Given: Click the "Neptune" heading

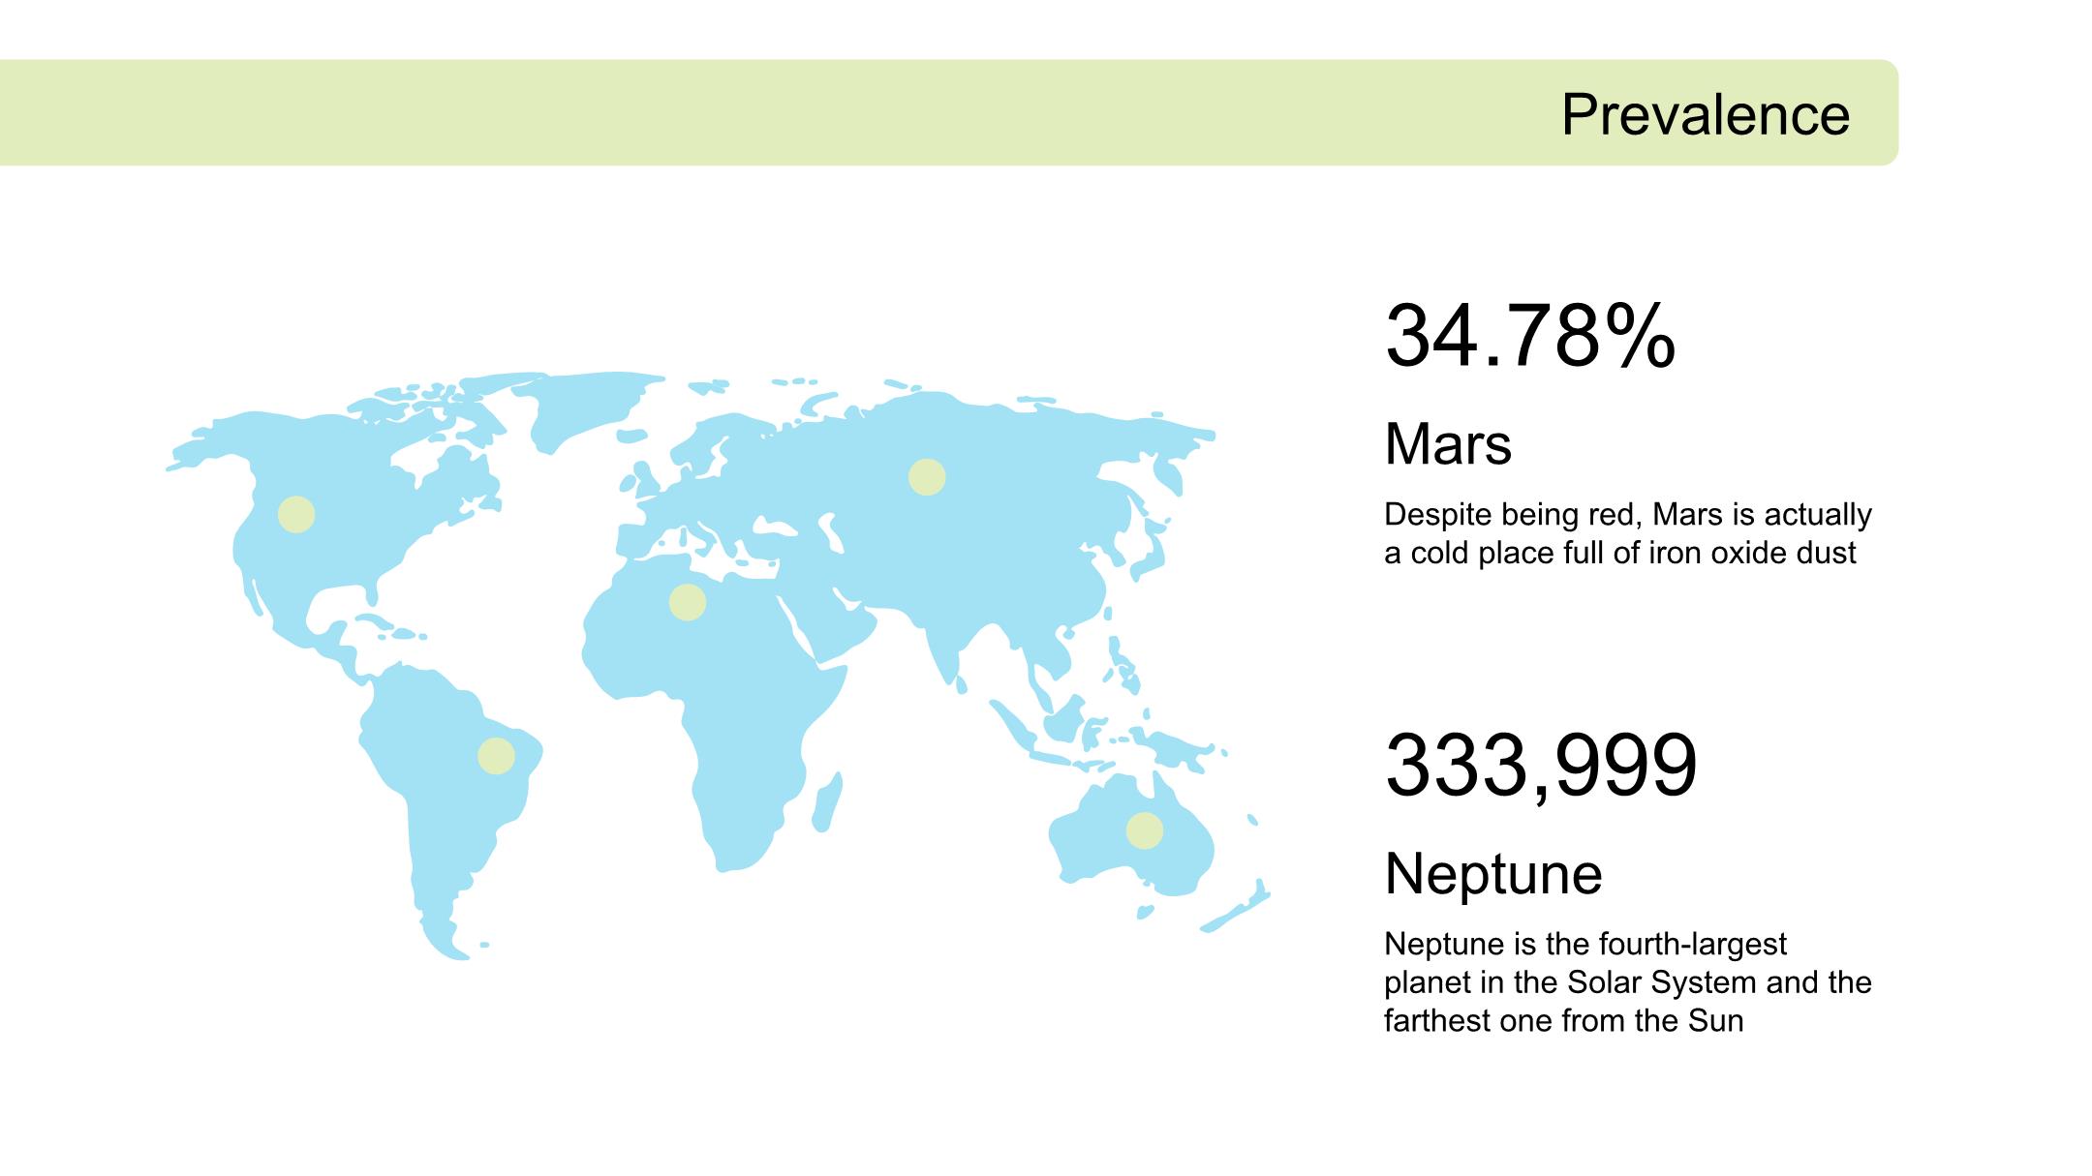Looking at the screenshot, I should [x=1493, y=874].
